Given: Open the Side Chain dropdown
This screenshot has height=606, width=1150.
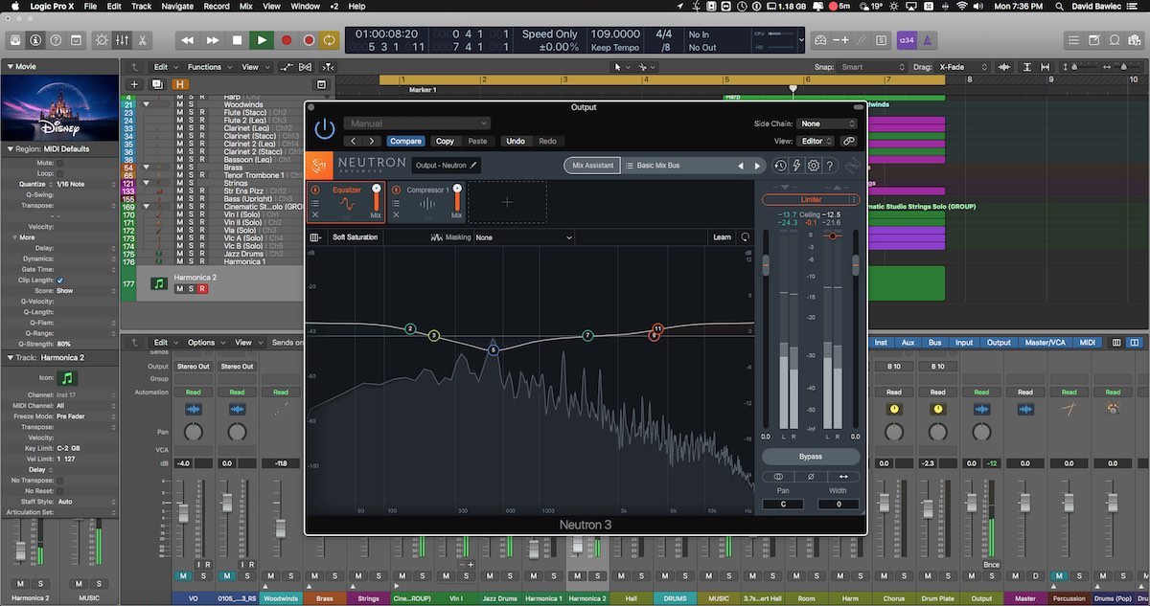Looking at the screenshot, I should point(827,123).
